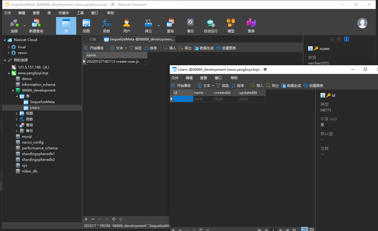The image size is (378, 231).
Task: Open the 模型 model toolbar icon
Action: coord(231,26)
